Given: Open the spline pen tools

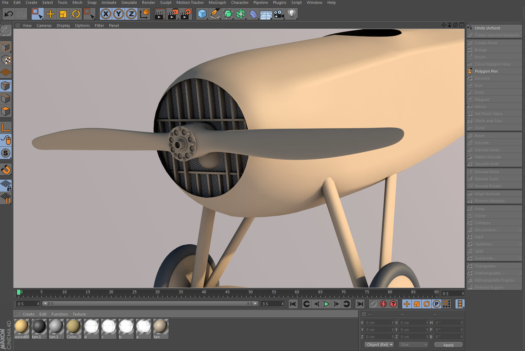Looking at the screenshot, I should 215,14.
